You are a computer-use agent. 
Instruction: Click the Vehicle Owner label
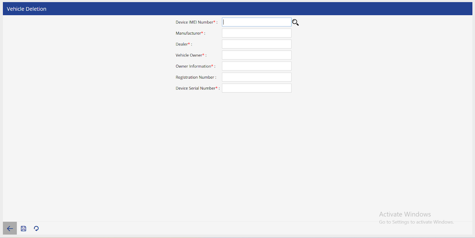[189, 55]
